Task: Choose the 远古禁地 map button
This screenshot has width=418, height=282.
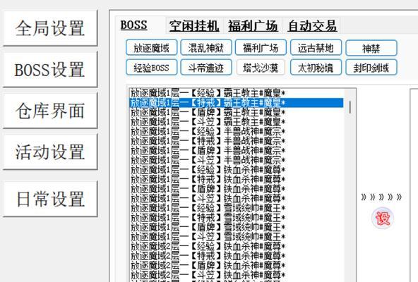Action: tap(316, 48)
